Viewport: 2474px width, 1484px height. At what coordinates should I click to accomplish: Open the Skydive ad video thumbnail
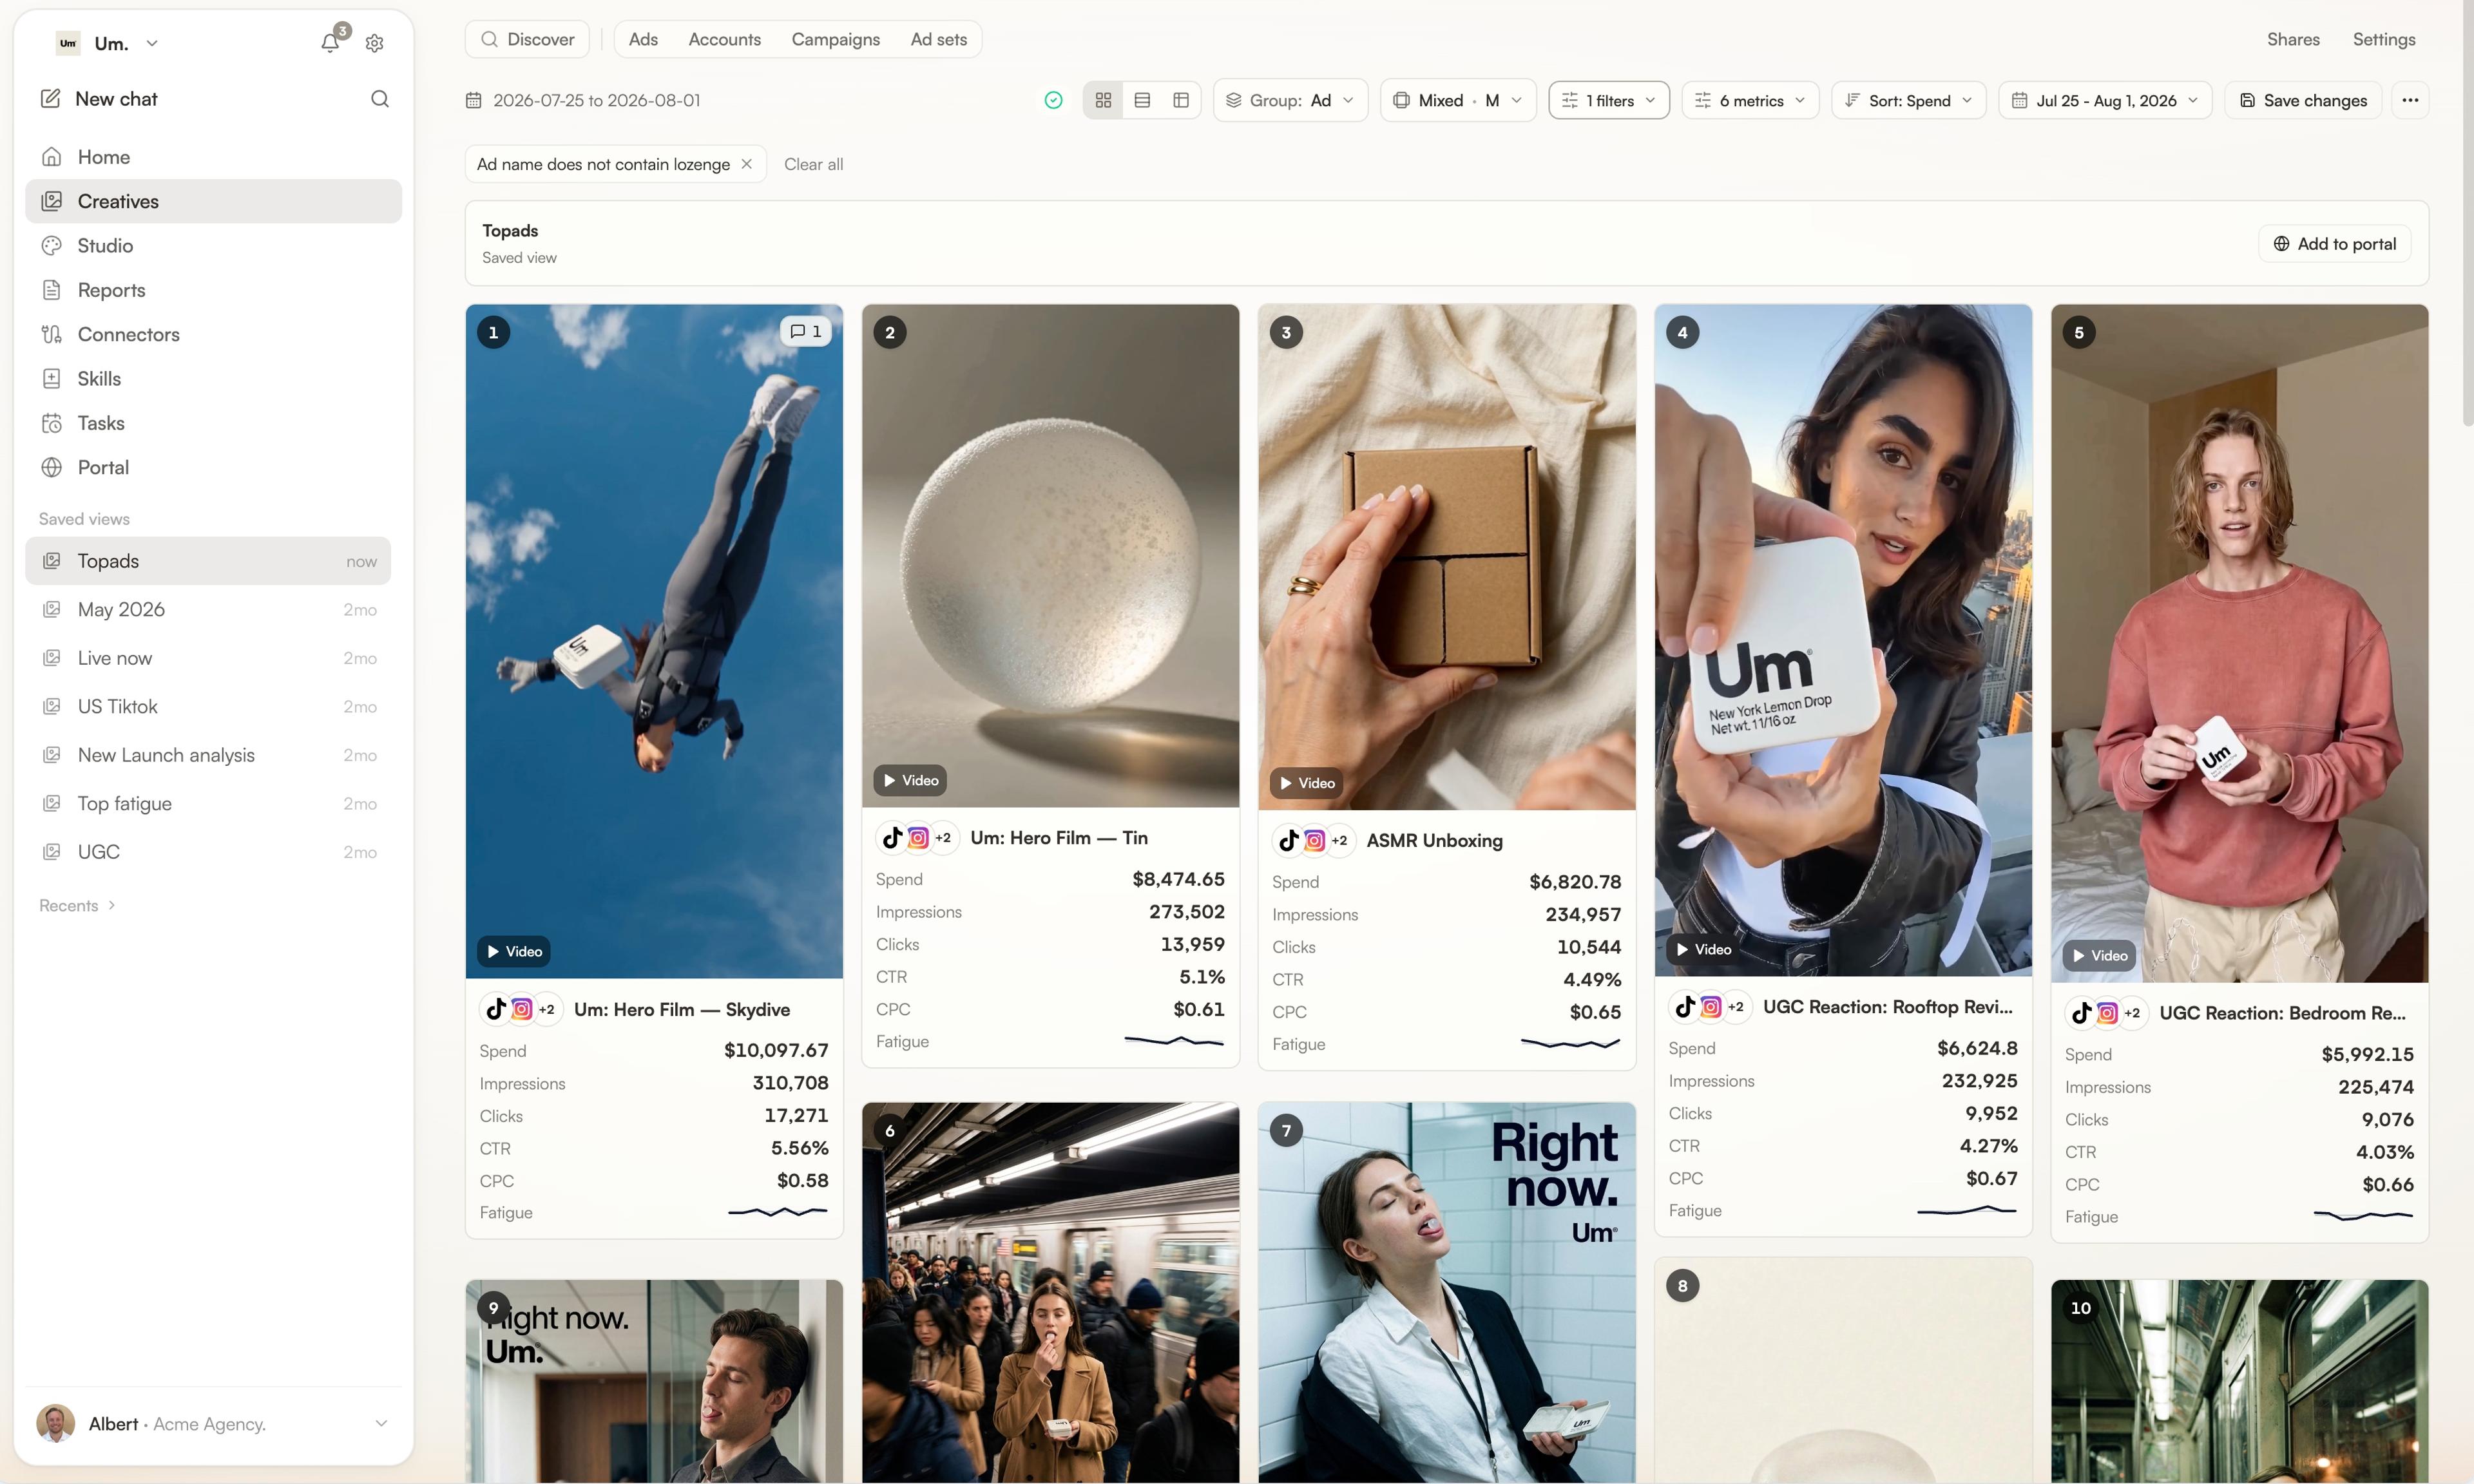click(654, 641)
